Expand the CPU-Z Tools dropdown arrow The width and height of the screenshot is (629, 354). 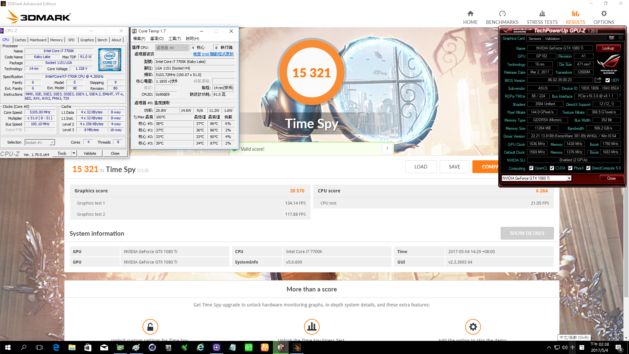tap(74, 153)
